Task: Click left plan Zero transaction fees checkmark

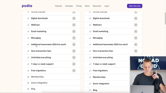Action: pyautogui.click(x=28, y=51)
